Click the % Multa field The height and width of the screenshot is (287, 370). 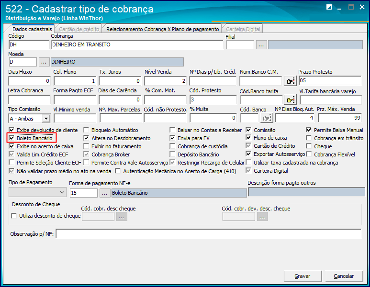(213, 118)
